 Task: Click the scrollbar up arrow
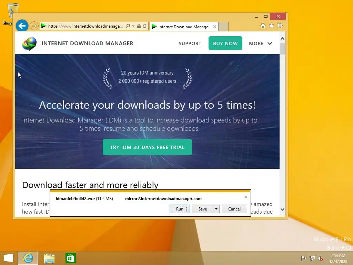tap(283, 39)
